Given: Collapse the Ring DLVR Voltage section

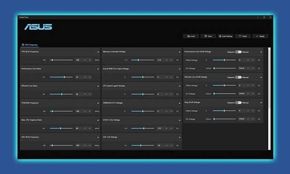Looking at the screenshot, I should [261, 102].
